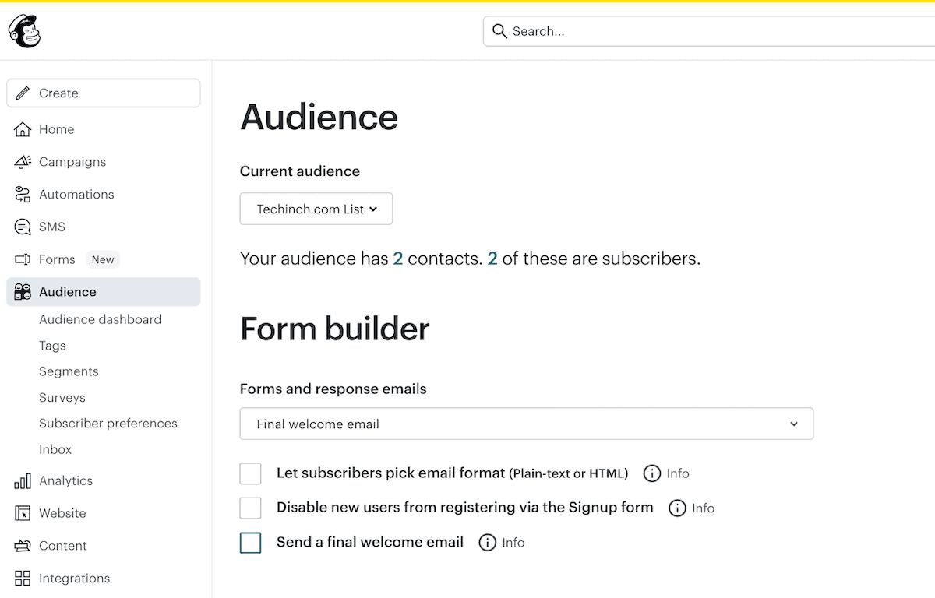The height and width of the screenshot is (598, 935).
Task: Enable subscribers to pick email format
Action: [x=250, y=473]
